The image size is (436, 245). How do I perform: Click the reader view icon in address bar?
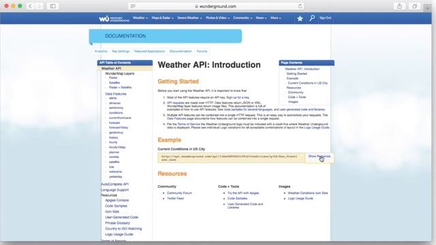click(x=133, y=6)
